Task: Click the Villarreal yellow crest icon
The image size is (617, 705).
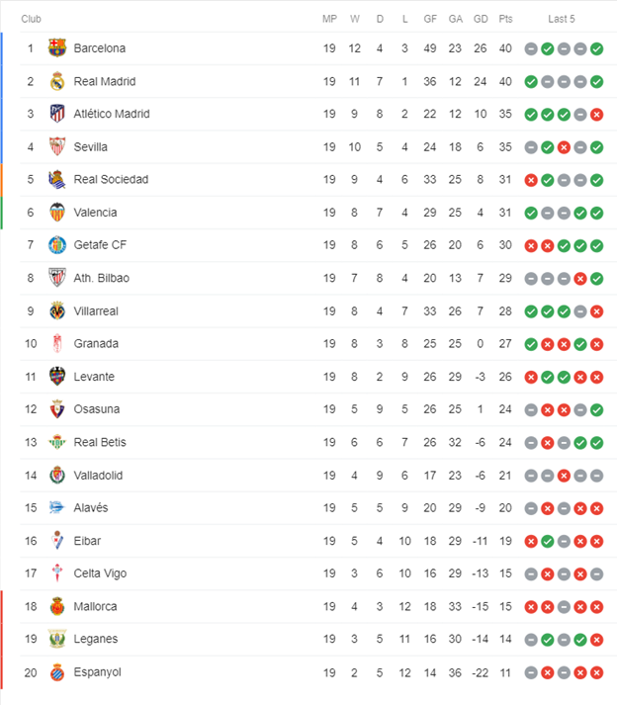Action: pos(57,310)
